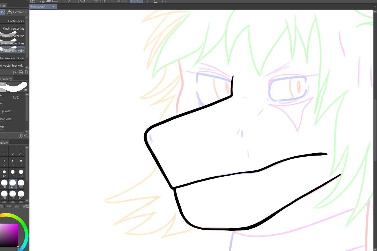
Task: Select the Remove dust sub tool group
Action: pos(17,12)
